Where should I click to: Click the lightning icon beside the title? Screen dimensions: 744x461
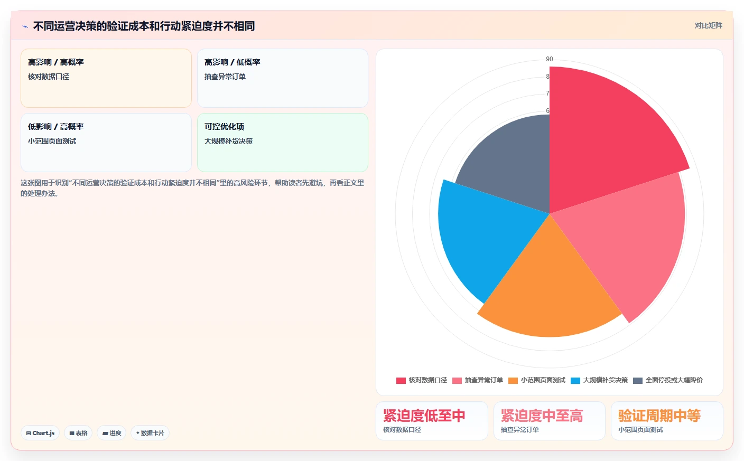click(x=25, y=26)
